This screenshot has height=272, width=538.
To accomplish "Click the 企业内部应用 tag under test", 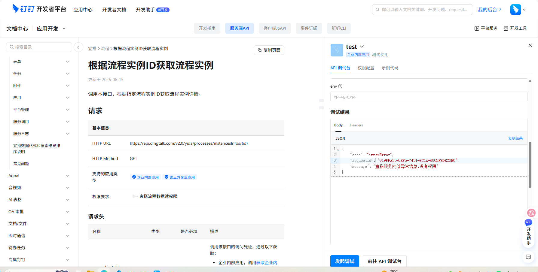I will [358, 55].
